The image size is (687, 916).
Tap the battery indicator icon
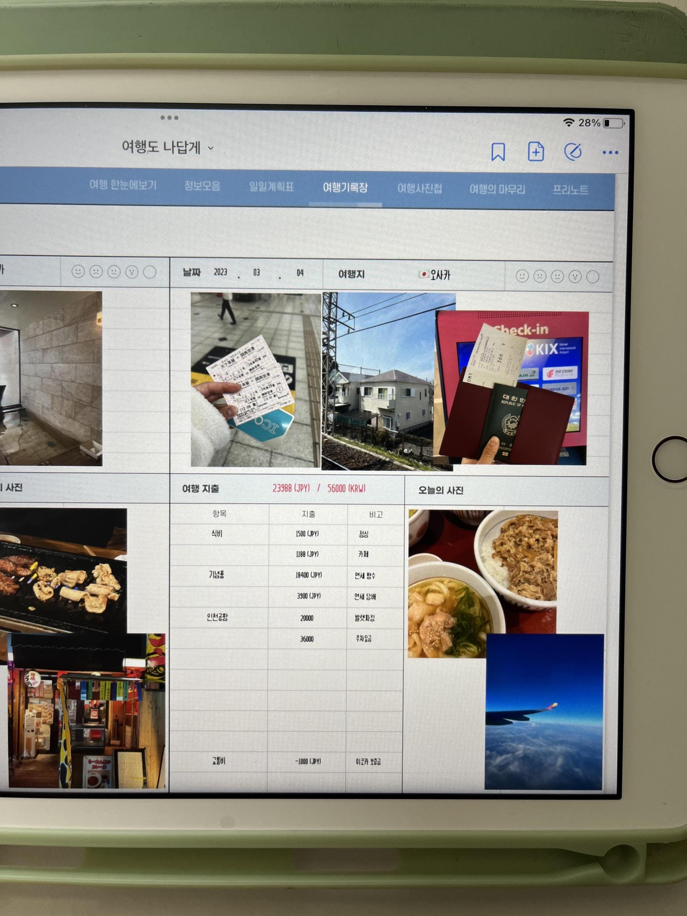pos(613,123)
